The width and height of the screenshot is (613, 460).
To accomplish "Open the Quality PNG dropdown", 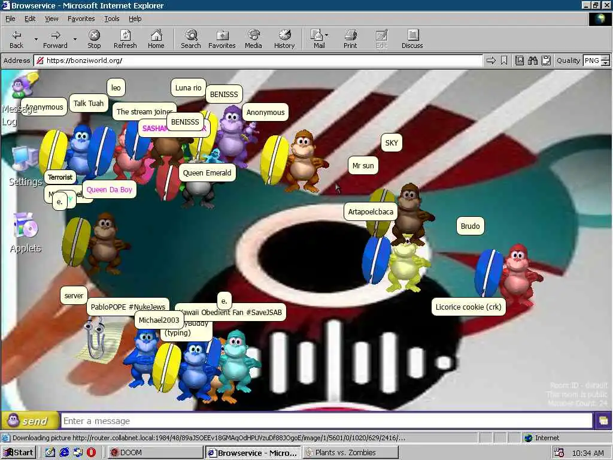I will (596, 60).
